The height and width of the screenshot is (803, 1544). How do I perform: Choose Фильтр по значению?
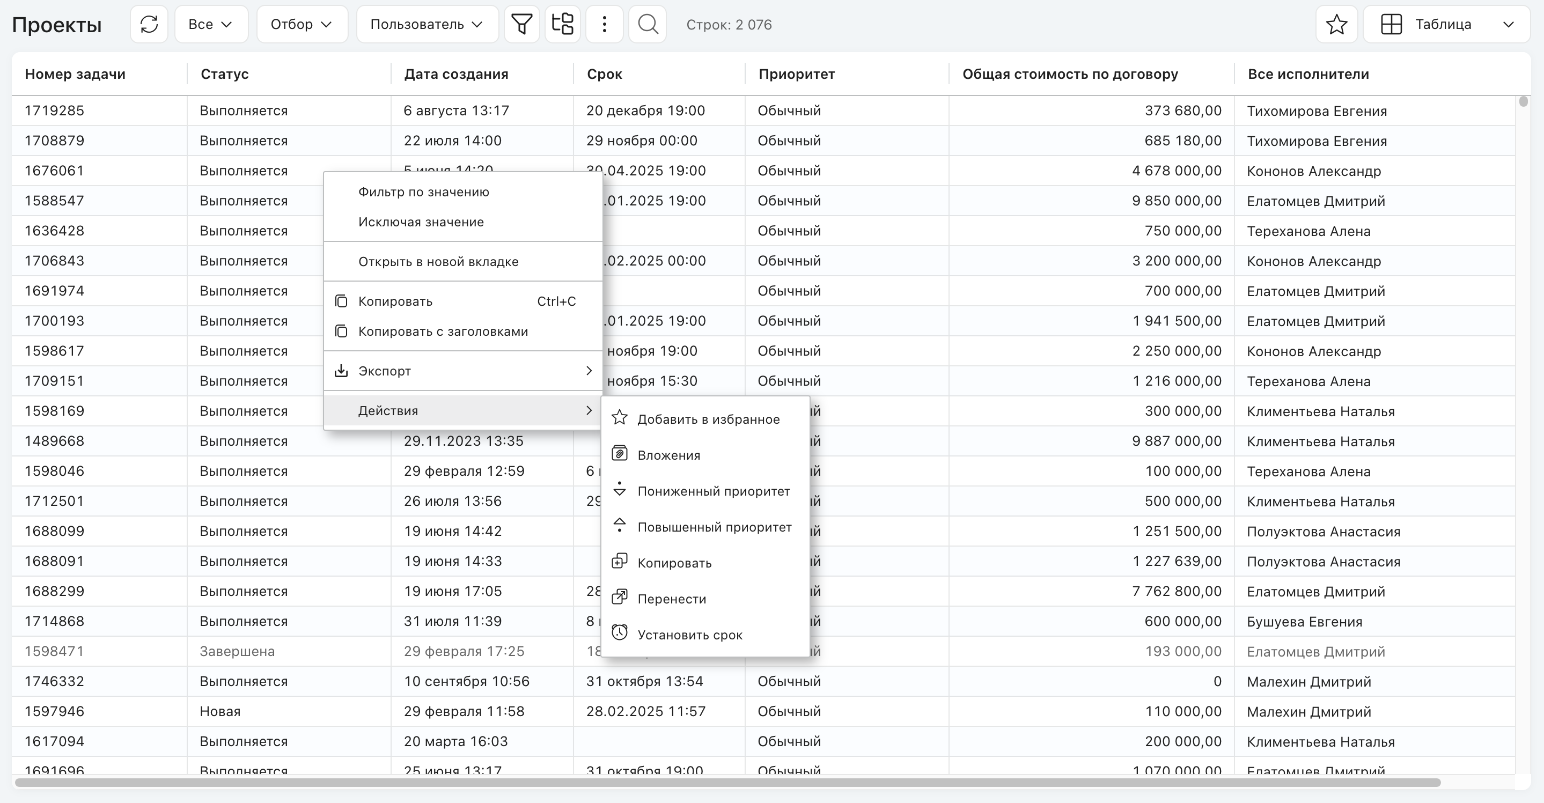(x=463, y=191)
